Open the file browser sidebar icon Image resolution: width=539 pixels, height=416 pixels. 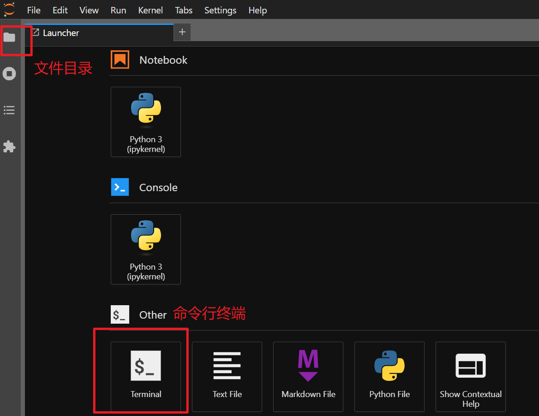click(x=9, y=37)
